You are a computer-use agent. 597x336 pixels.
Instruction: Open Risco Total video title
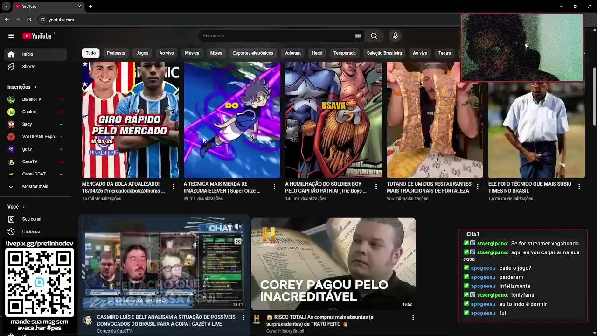tap(320, 321)
